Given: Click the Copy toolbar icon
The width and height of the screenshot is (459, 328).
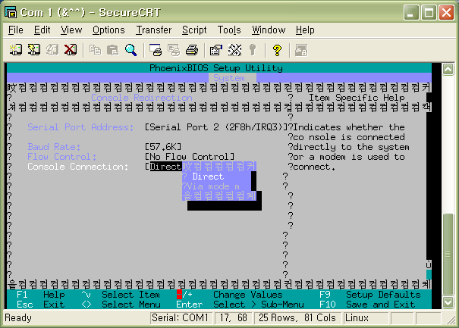Looking at the screenshot, I should pos(95,50).
